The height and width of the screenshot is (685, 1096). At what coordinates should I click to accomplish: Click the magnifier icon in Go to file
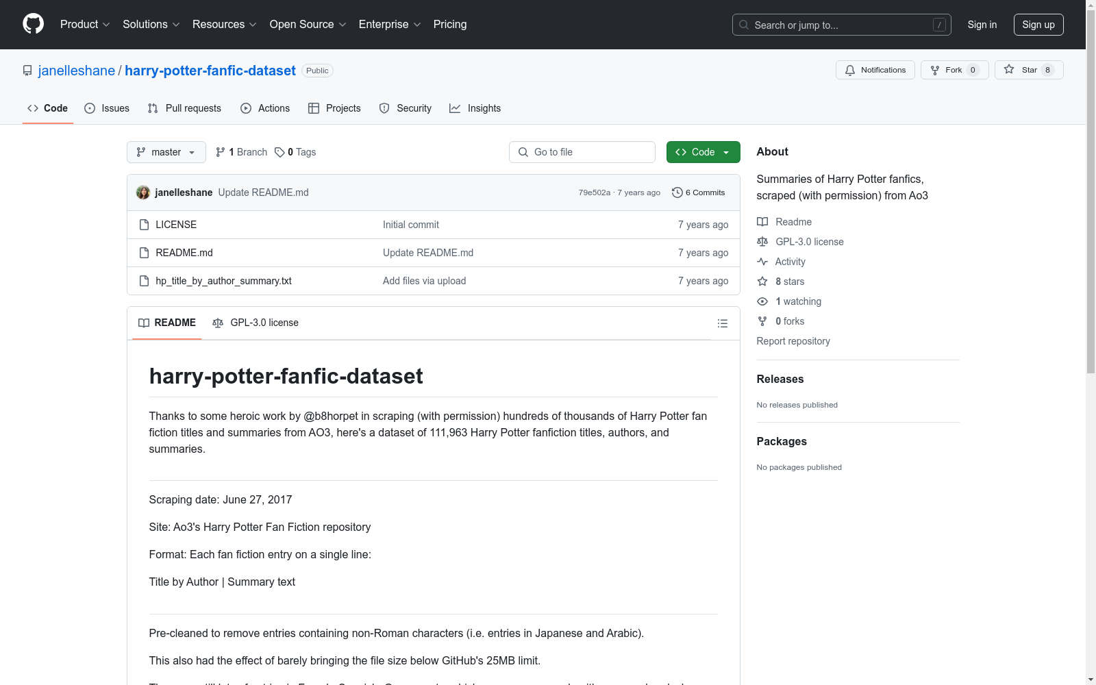[x=523, y=152]
